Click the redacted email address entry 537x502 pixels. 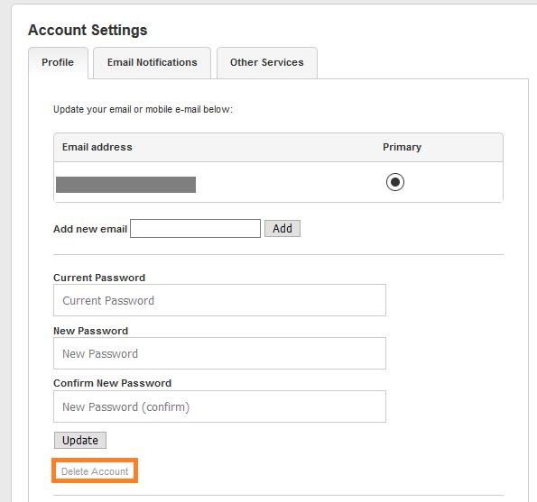[x=125, y=185]
